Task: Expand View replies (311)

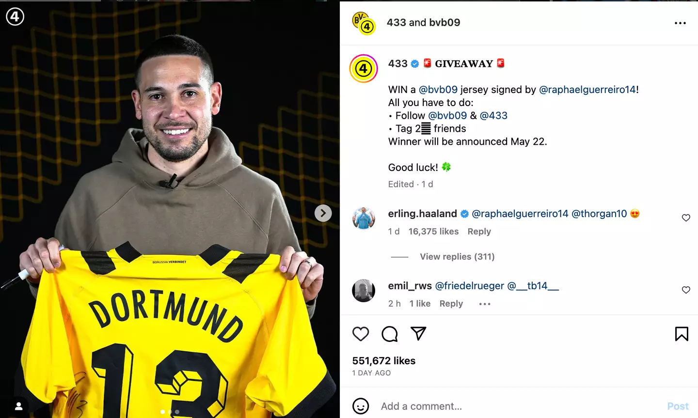Action: [457, 257]
